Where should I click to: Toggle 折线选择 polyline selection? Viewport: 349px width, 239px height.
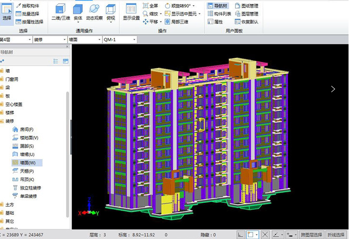click(x=336, y=235)
